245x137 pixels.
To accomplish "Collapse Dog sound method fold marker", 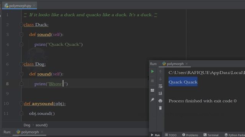I will (21, 74).
